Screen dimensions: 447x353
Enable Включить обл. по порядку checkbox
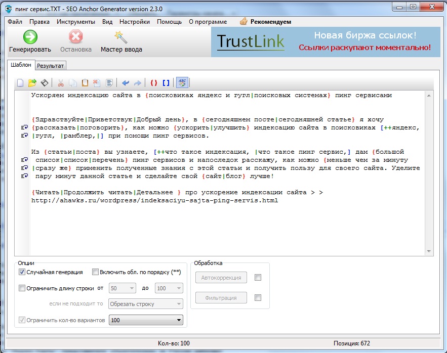pyautogui.click(x=95, y=272)
